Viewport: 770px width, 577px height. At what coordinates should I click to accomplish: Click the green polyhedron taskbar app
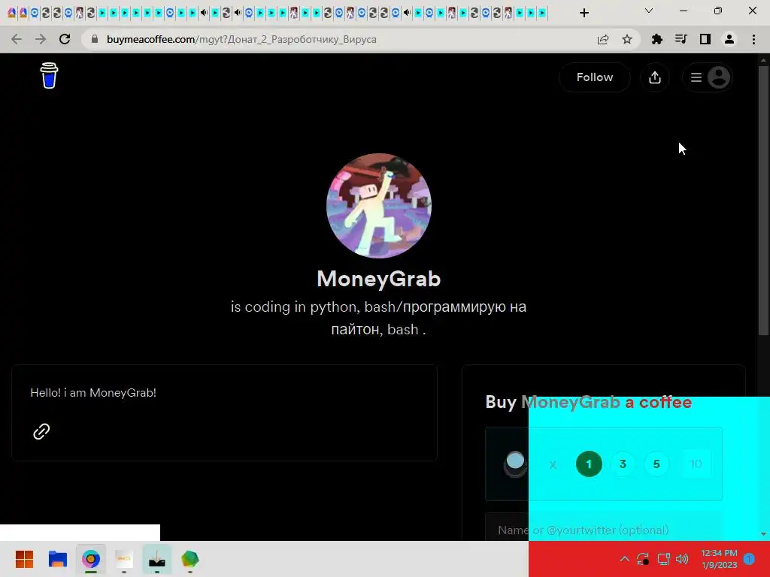[x=189, y=559]
